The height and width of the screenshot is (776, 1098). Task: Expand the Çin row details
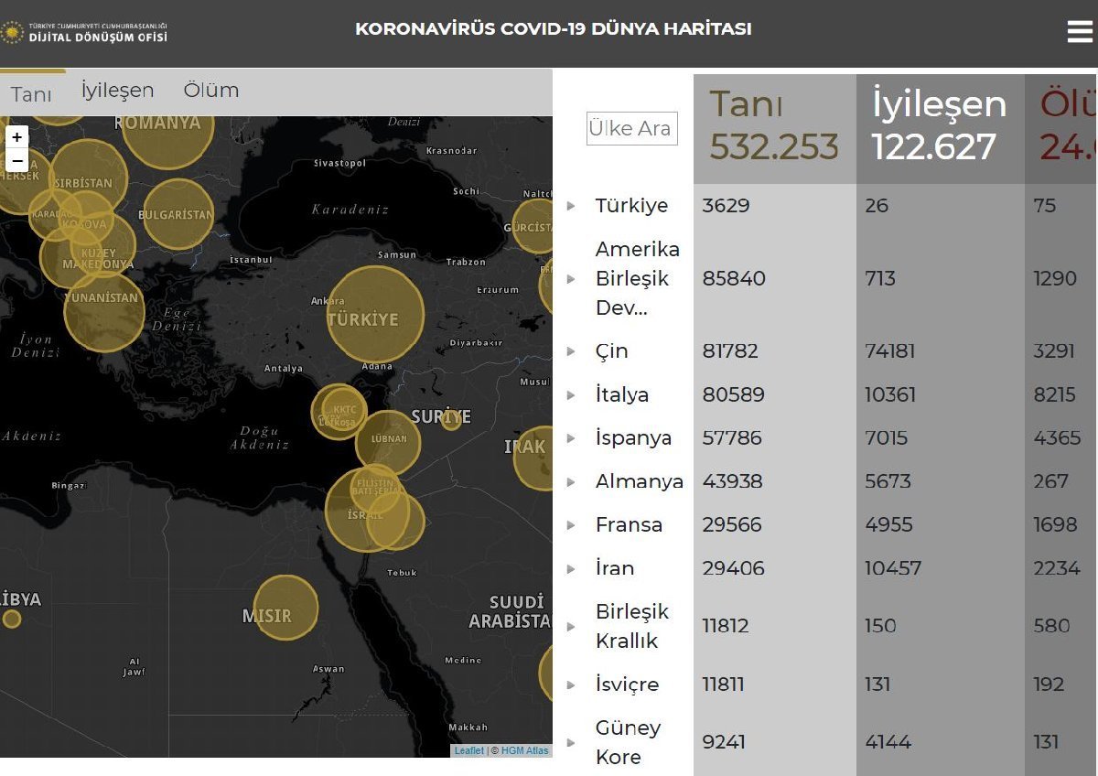(571, 351)
